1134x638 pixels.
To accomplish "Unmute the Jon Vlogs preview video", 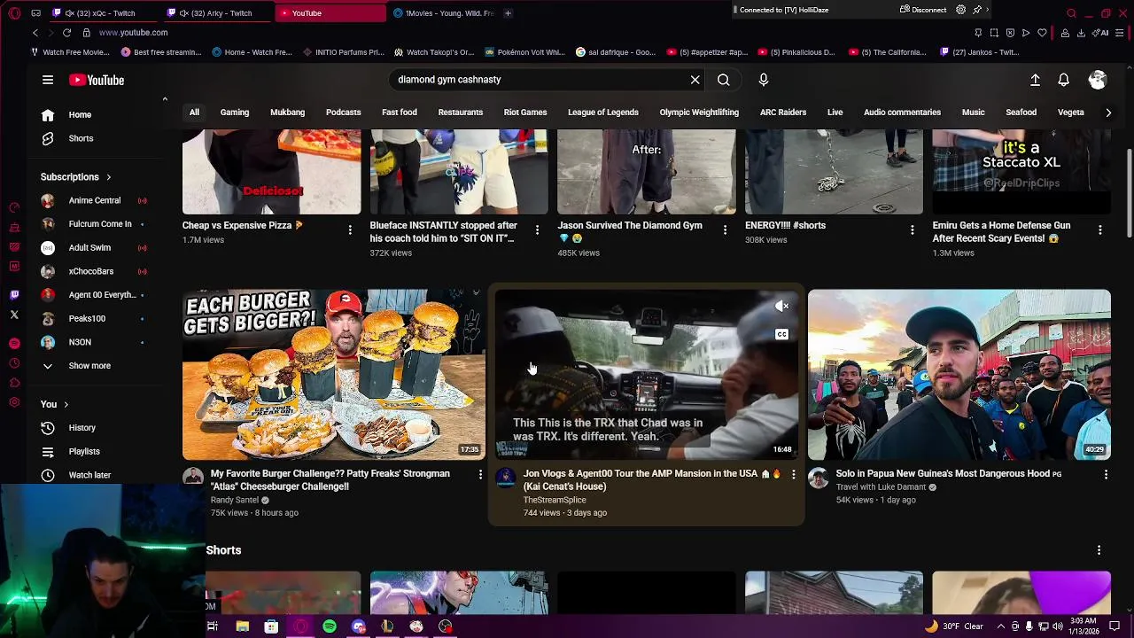I will point(781,307).
